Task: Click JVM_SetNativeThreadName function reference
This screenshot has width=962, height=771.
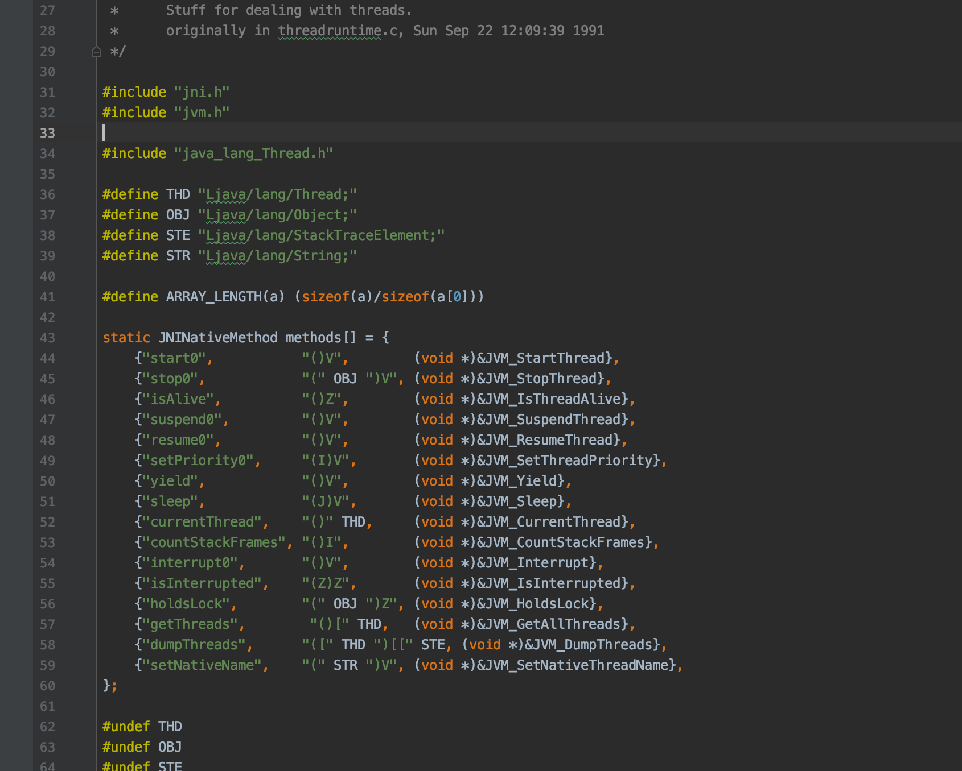Action: (x=577, y=665)
